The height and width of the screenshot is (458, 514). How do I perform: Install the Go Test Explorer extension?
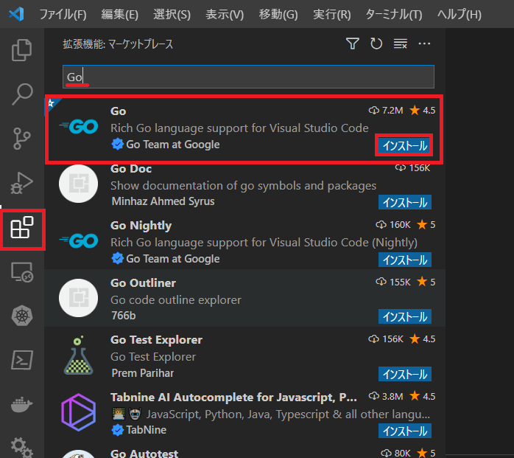pos(404,374)
